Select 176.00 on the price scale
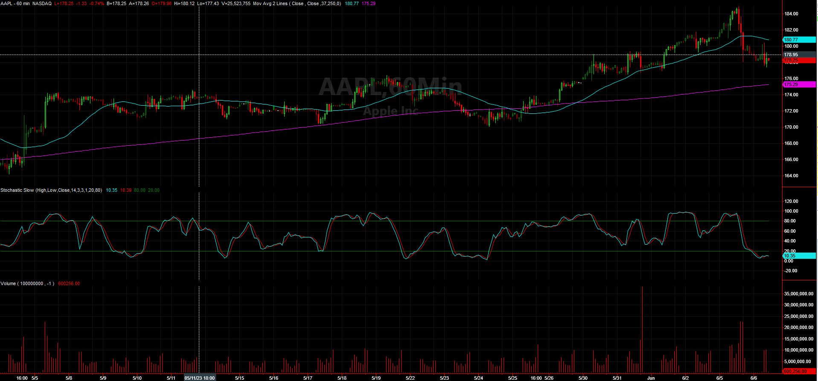The image size is (818, 381). pos(791,78)
